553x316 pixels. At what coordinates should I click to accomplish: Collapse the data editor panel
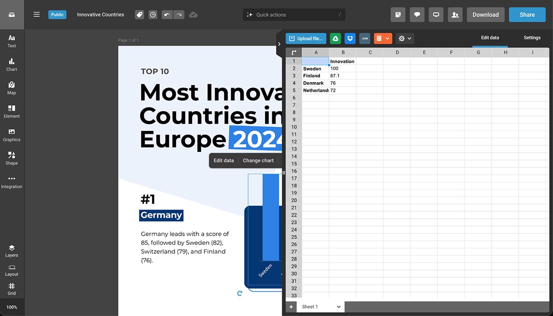point(279,43)
